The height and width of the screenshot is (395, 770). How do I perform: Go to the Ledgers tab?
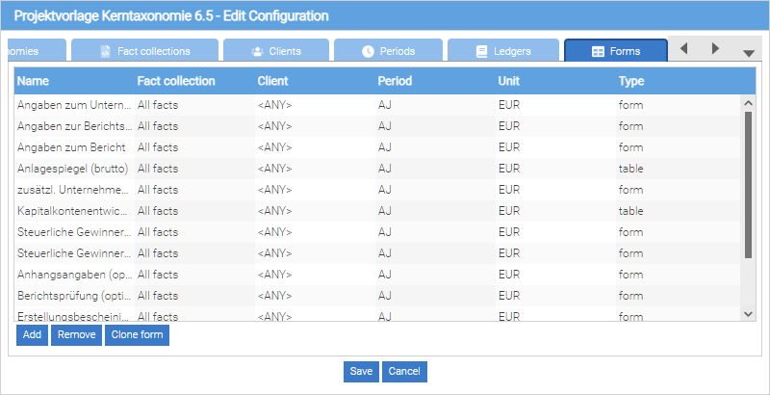[x=503, y=51]
